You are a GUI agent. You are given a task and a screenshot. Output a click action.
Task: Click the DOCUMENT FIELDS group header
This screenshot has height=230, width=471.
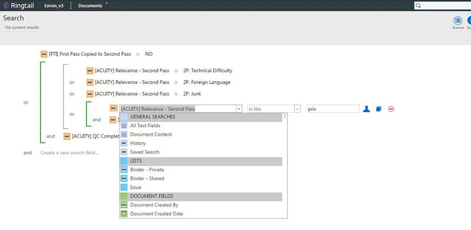[201, 196]
